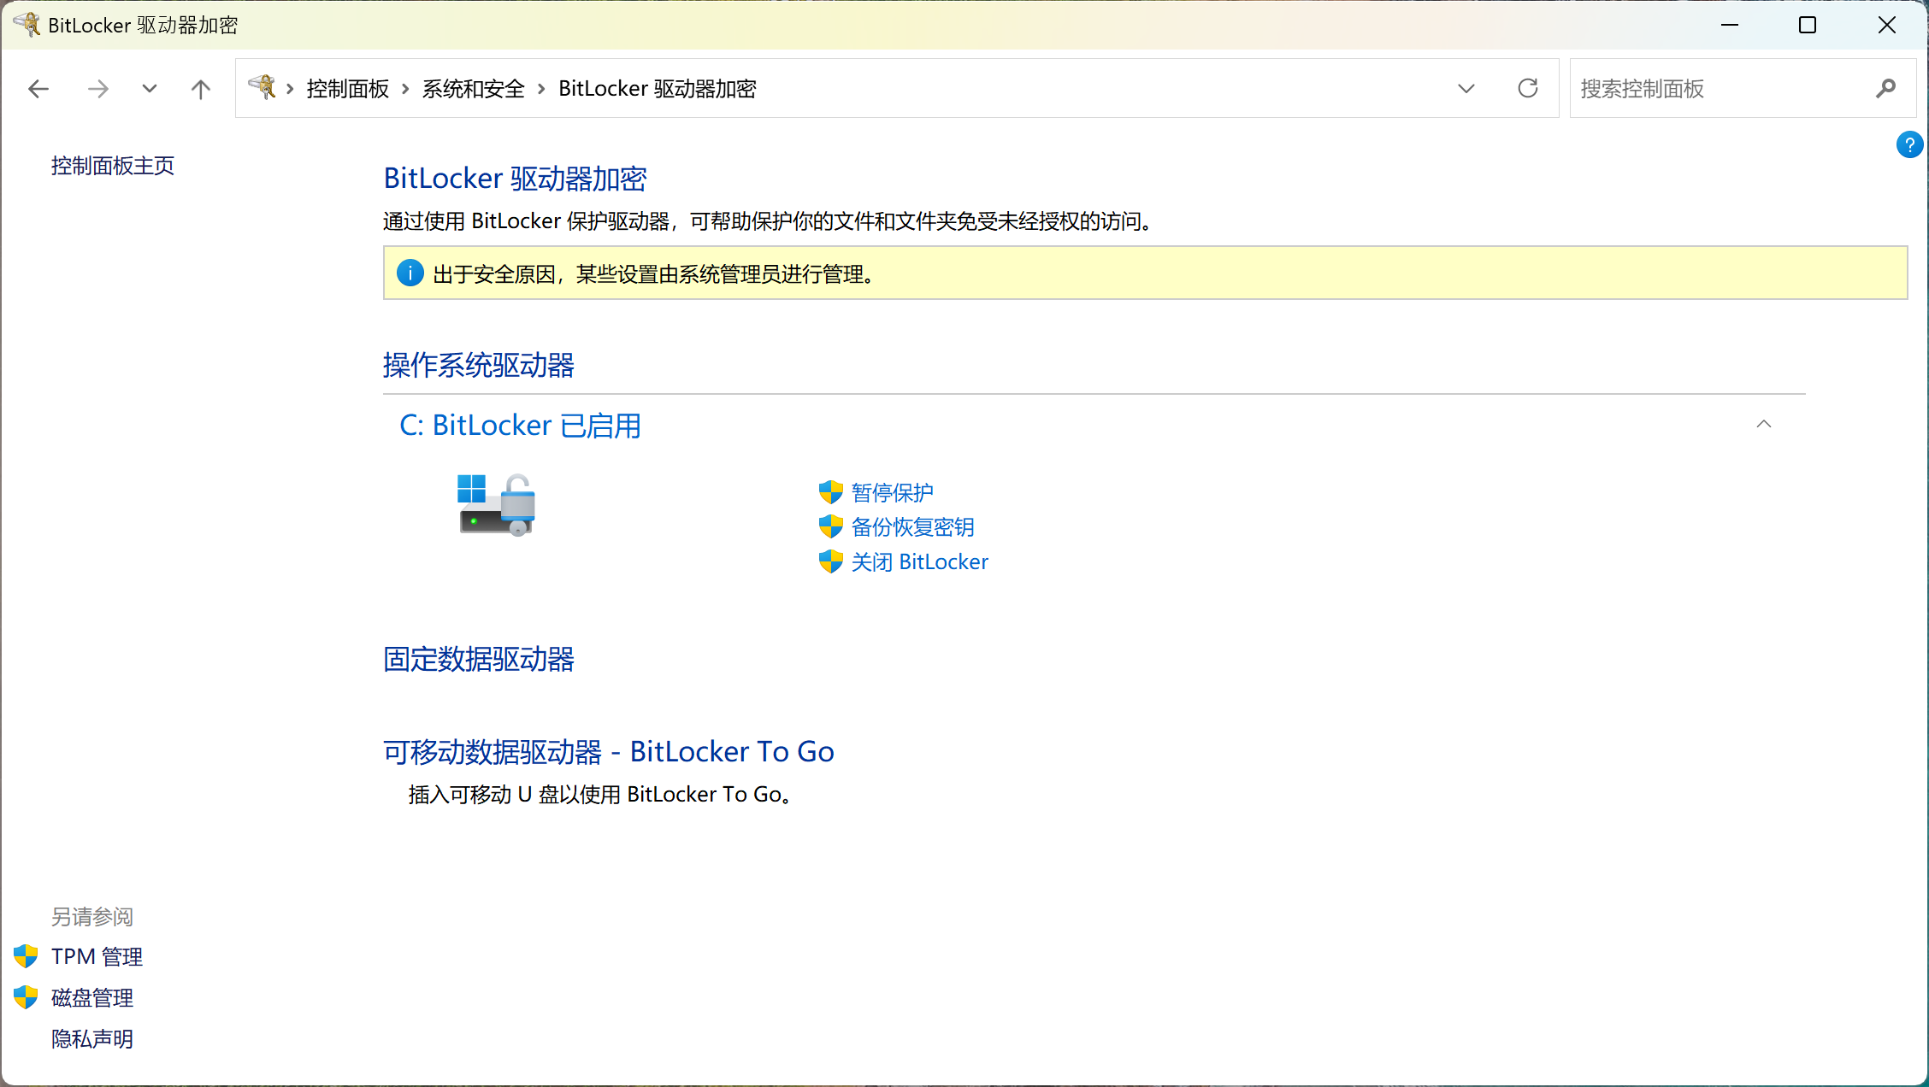Navigate to 系统和安全 breadcrumb
Viewport: 1929px width, 1087px height.
(473, 89)
